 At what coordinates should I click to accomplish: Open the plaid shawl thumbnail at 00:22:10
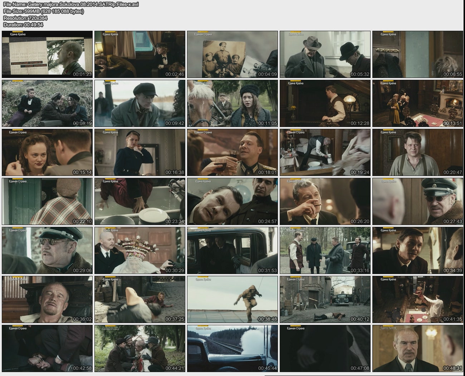47,201
